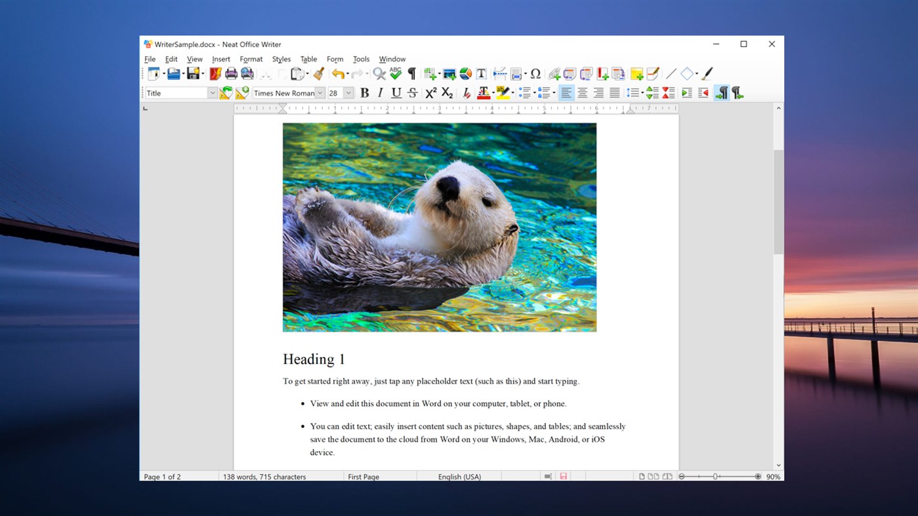Viewport: 918px width, 516px height.
Task: Insert a table using the toolbar icon
Action: point(428,73)
